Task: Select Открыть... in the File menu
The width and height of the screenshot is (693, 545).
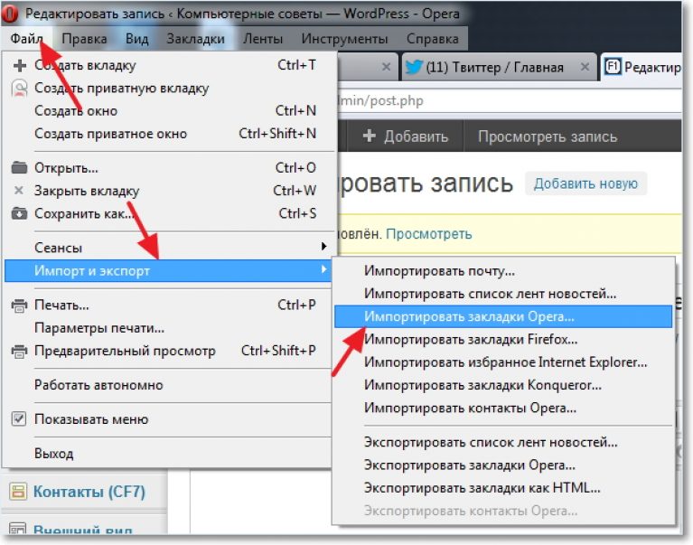Action: (x=167, y=167)
